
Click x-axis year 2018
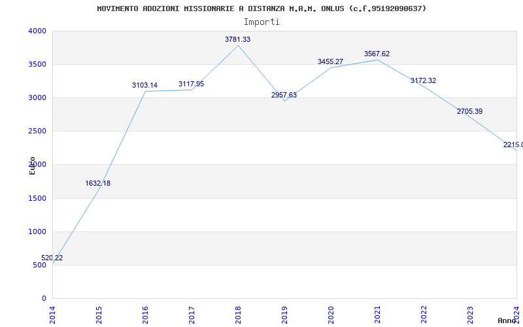pyautogui.click(x=238, y=315)
